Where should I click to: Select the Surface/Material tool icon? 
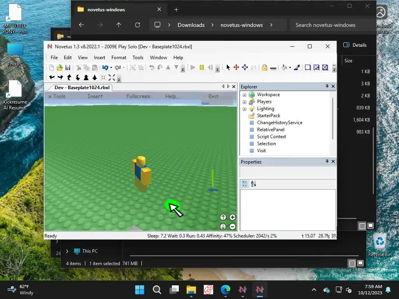(273, 68)
